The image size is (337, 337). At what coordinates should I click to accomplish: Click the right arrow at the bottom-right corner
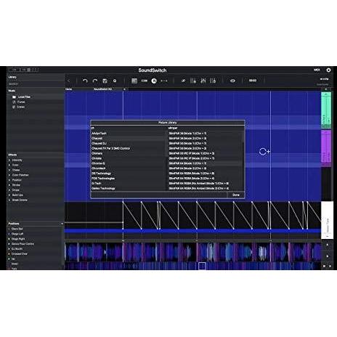point(330,266)
